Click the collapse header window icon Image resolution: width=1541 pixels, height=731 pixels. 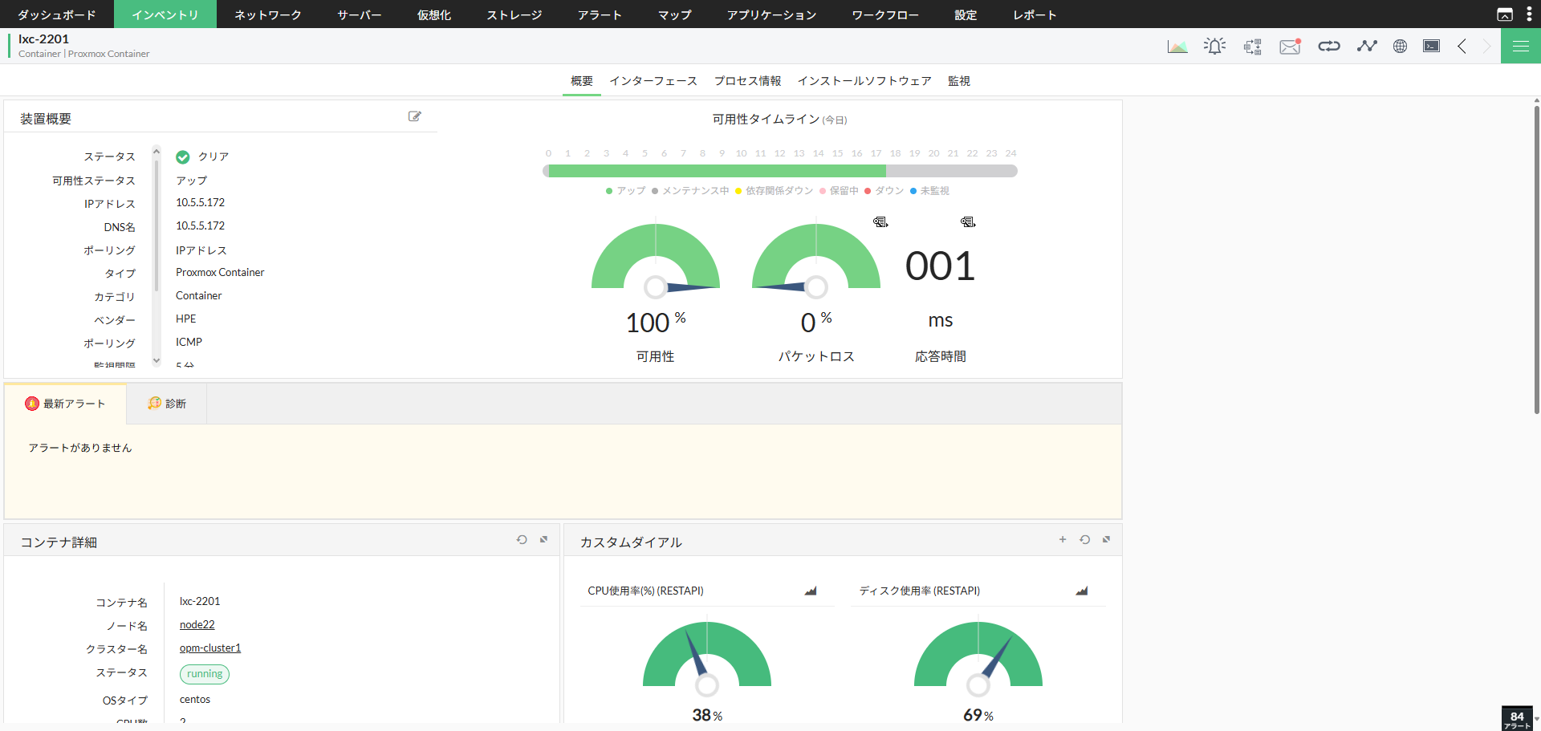tap(1505, 14)
